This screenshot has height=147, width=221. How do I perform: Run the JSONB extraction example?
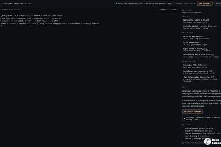[201, 43]
